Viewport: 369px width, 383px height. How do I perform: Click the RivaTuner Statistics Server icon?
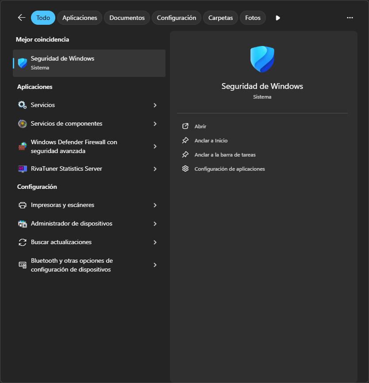point(23,169)
